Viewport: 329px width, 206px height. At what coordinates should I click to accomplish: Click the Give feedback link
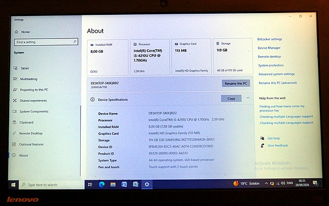click(x=278, y=145)
